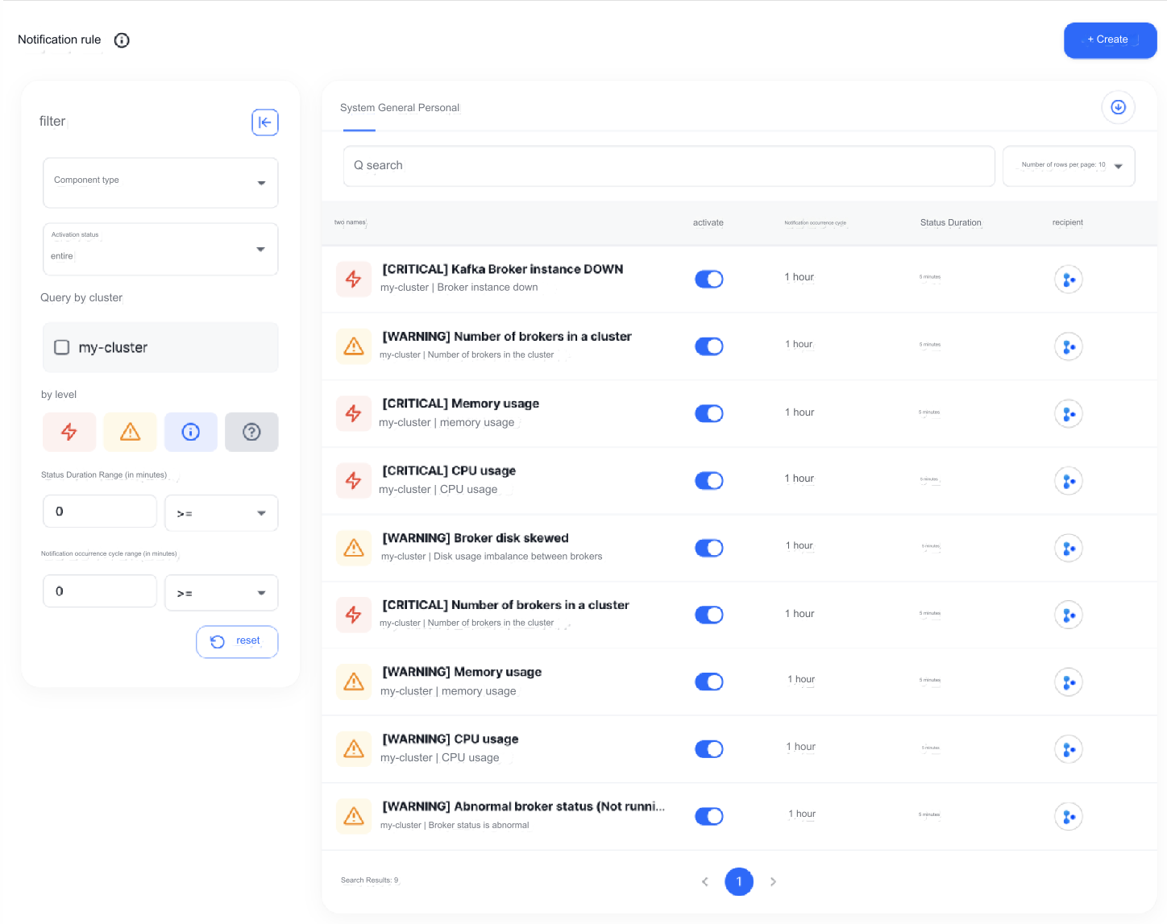Toggle the Abnormal broker status rule
The width and height of the screenshot is (1167, 924).
709,816
